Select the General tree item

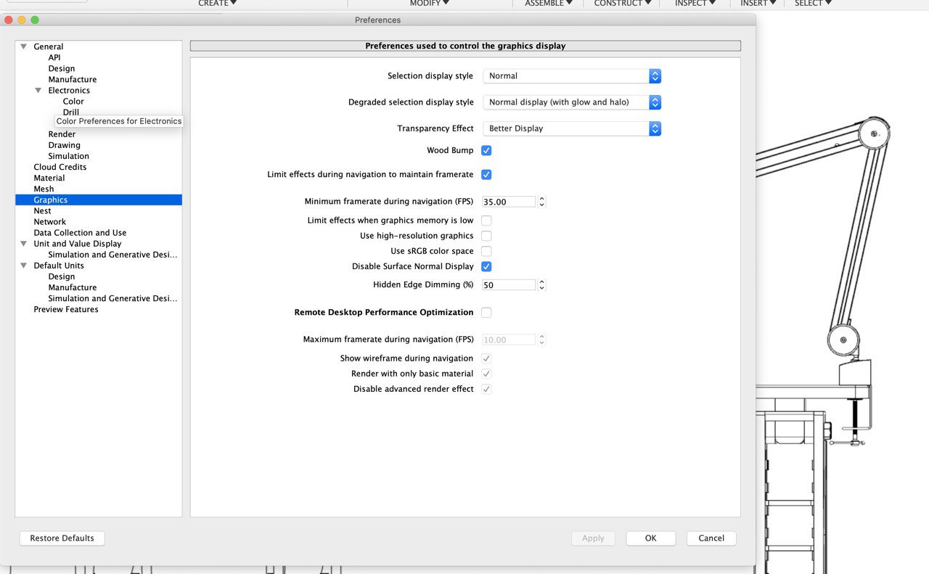pos(49,46)
